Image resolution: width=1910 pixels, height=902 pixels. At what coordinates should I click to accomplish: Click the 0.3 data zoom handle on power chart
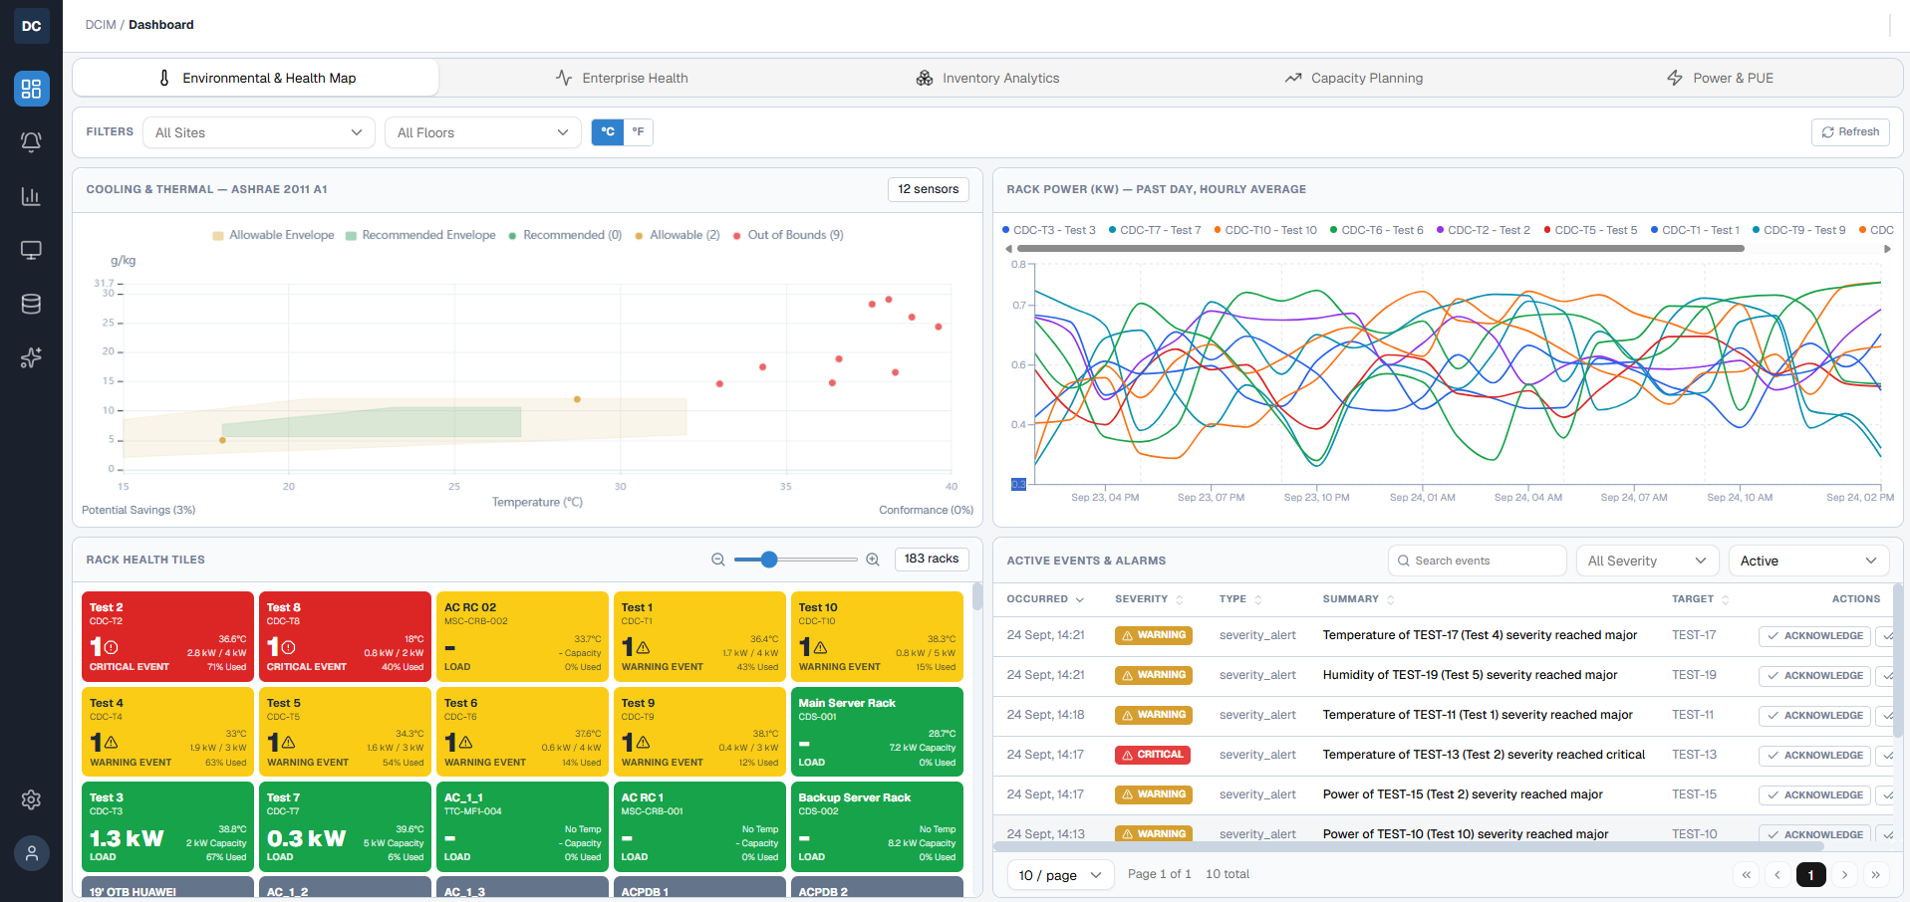[x=1018, y=484]
